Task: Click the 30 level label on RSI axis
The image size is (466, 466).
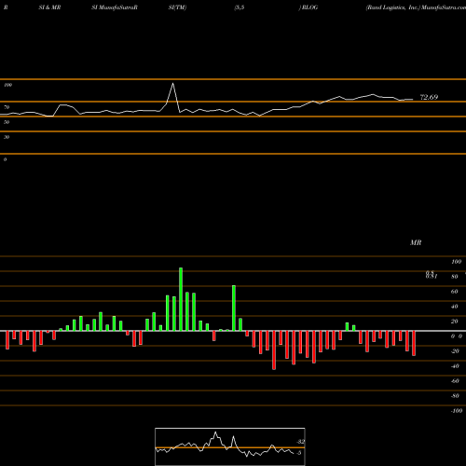Action: pos(7,137)
